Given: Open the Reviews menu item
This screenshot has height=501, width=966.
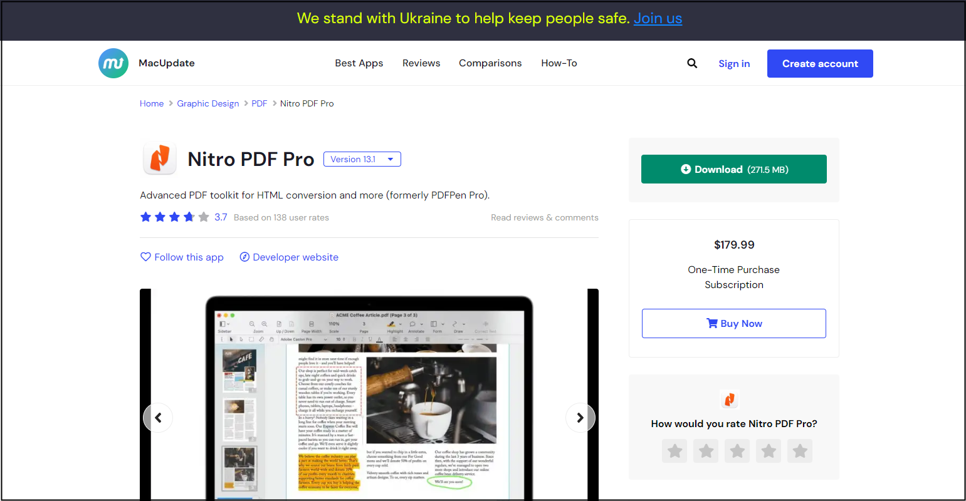Looking at the screenshot, I should point(421,63).
